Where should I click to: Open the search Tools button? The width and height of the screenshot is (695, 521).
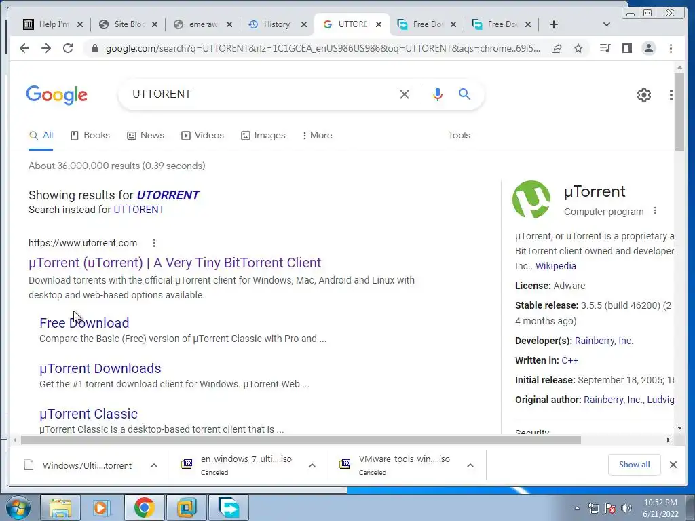coord(459,135)
